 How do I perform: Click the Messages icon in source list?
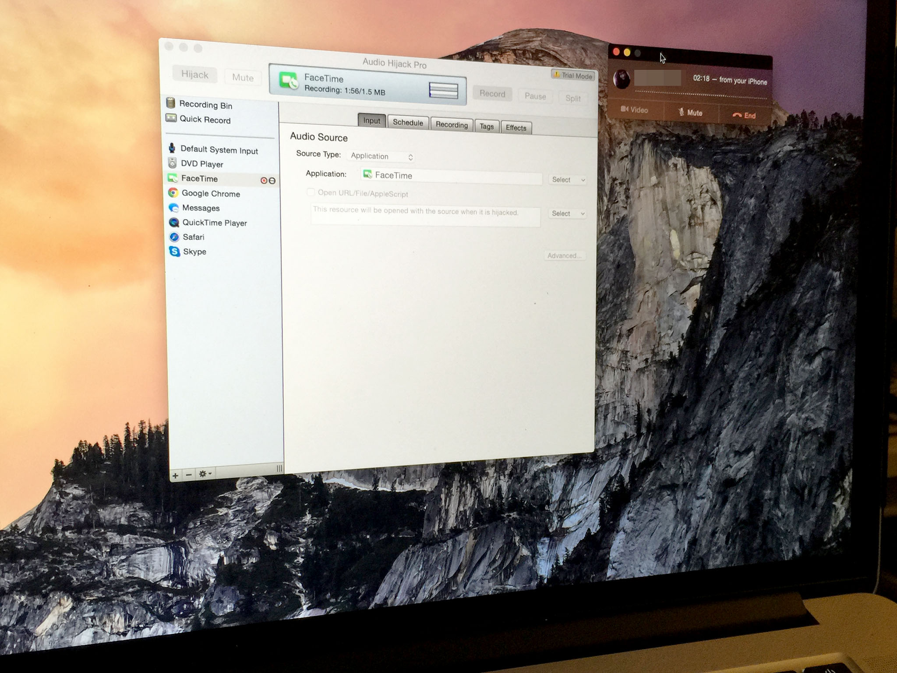click(x=173, y=208)
